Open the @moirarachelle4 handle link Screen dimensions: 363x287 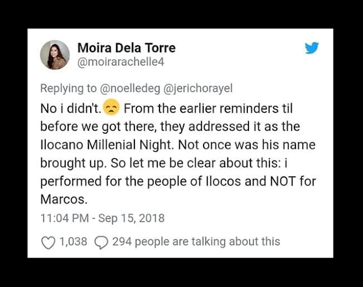click(x=120, y=62)
